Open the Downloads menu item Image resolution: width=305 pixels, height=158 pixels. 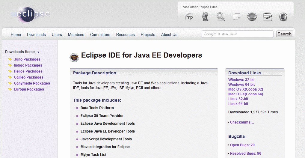(x=36, y=35)
